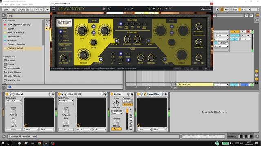Select Dual Serial delay mode
The width and height of the screenshot is (261, 146).
(x=144, y=24)
